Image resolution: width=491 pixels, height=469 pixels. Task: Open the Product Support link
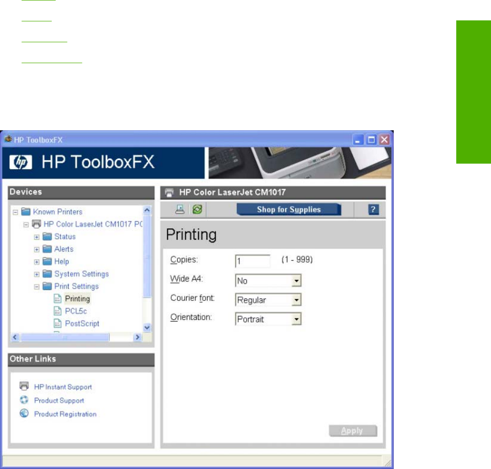coord(59,400)
